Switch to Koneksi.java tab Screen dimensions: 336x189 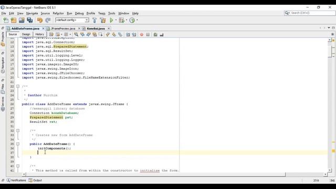[x=96, y=28]
